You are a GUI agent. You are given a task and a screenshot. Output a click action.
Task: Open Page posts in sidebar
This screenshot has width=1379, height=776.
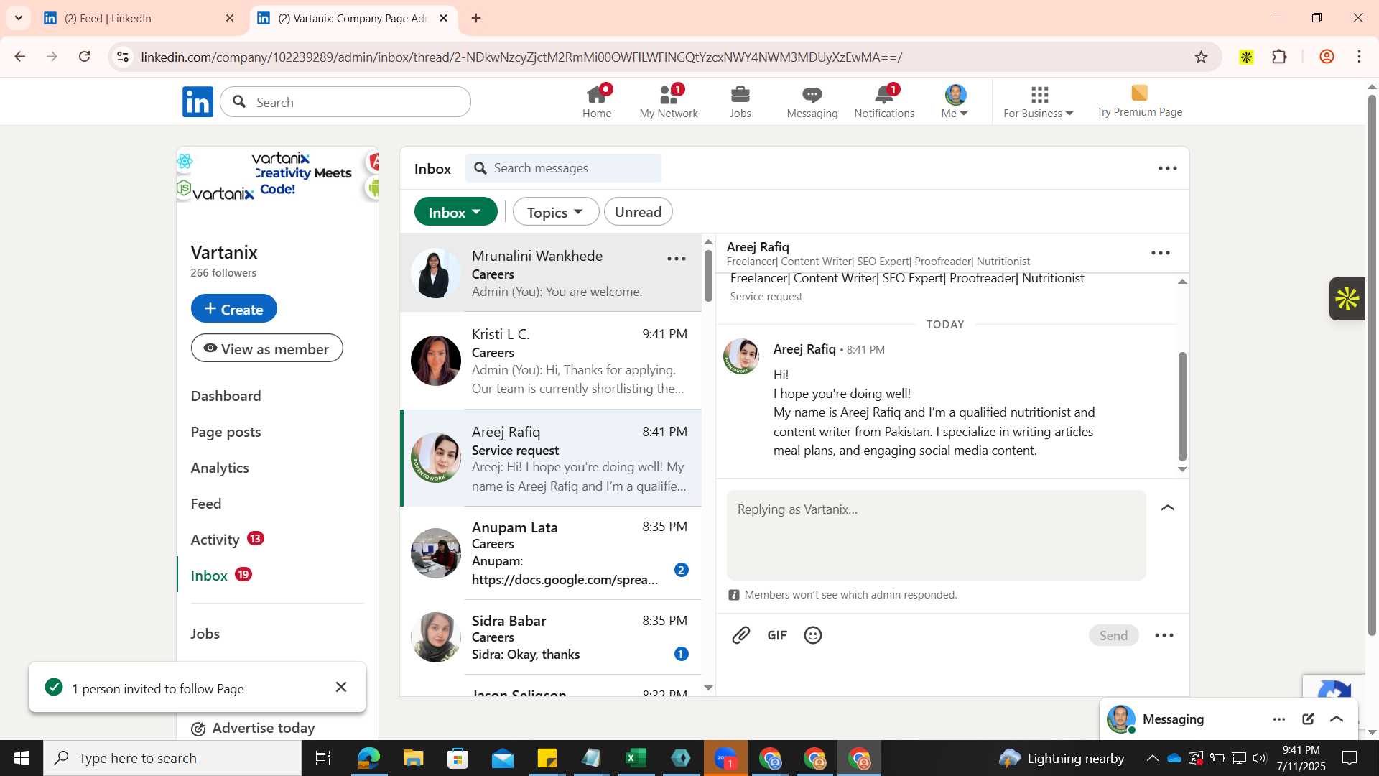tap(226, 432)
